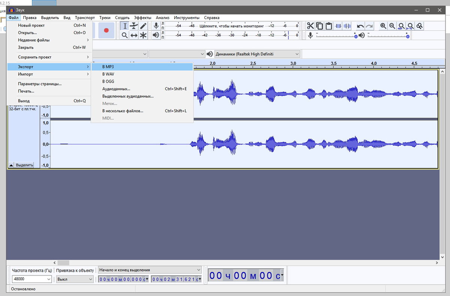Click the Audacity logo in title bar

12,10
